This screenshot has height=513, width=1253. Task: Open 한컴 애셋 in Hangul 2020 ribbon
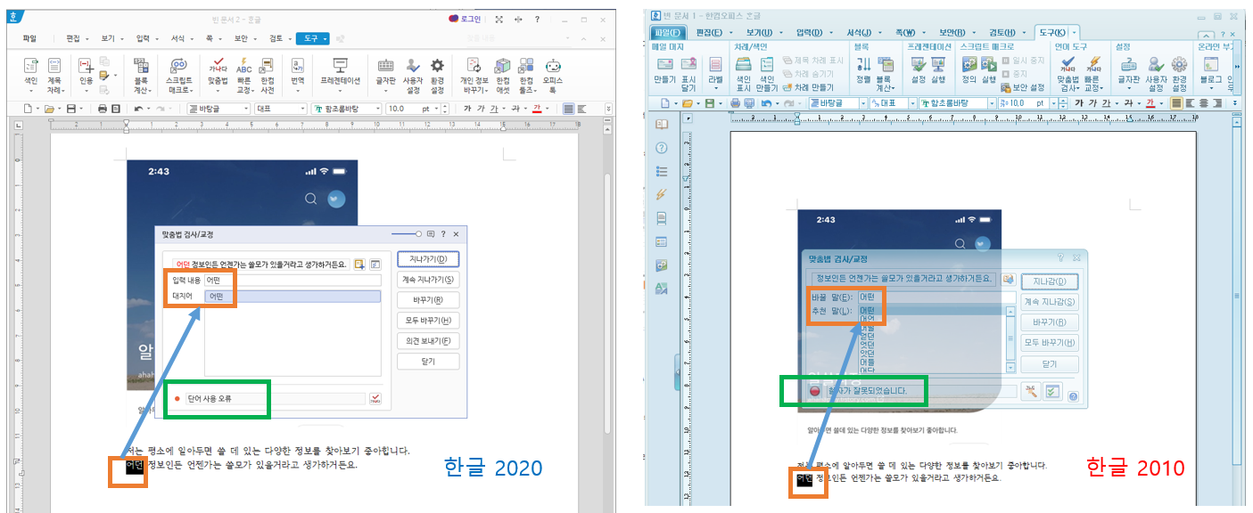click(503, 77)
